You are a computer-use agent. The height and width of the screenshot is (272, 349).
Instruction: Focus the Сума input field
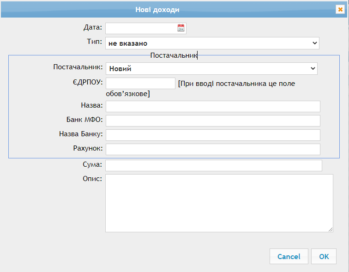pos(213,166)
